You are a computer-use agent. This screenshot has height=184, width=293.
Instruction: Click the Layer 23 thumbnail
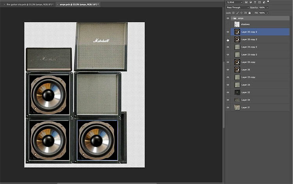tap(237, 85)
